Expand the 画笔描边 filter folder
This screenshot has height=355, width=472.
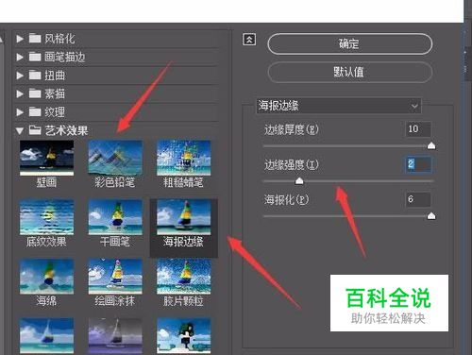[20, 57]
